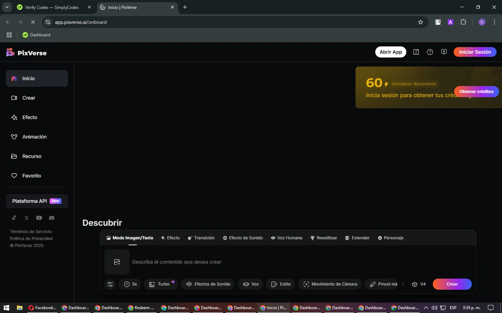The image size is (502, 313).
Task: Switch to the Personaje tab
Action: tap(391, 238)
